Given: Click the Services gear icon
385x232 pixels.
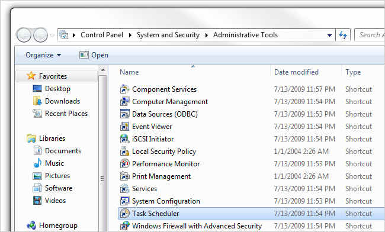Looking at the screenshot, I should [125, 189].
